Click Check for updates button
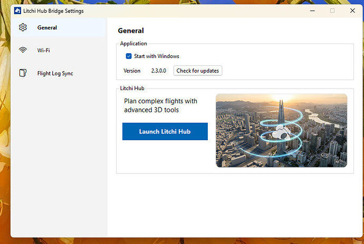This screenshot has height=244, width=364. coord(197,71)
